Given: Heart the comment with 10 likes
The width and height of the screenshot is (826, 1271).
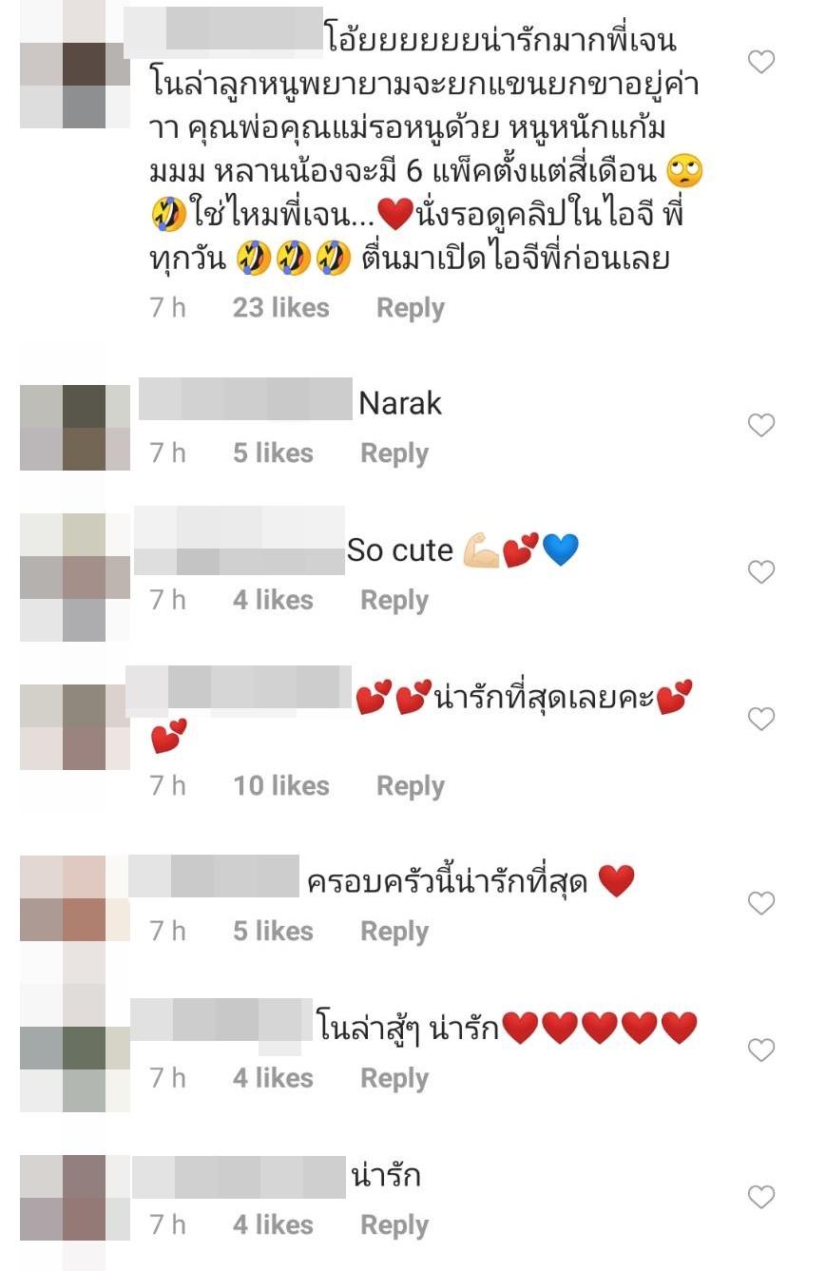Looking at the screenshot, I should (x=761, y=720).
